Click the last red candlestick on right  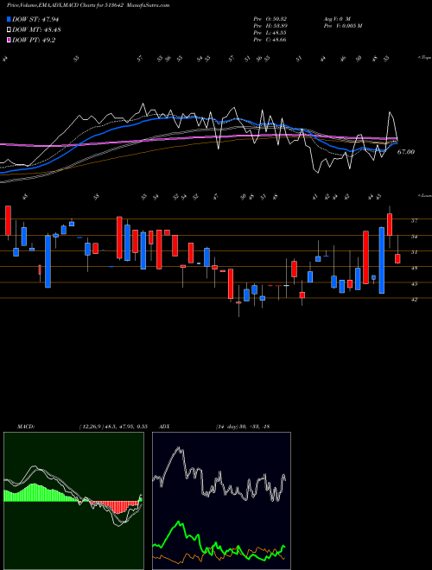(x=397, y=258)
